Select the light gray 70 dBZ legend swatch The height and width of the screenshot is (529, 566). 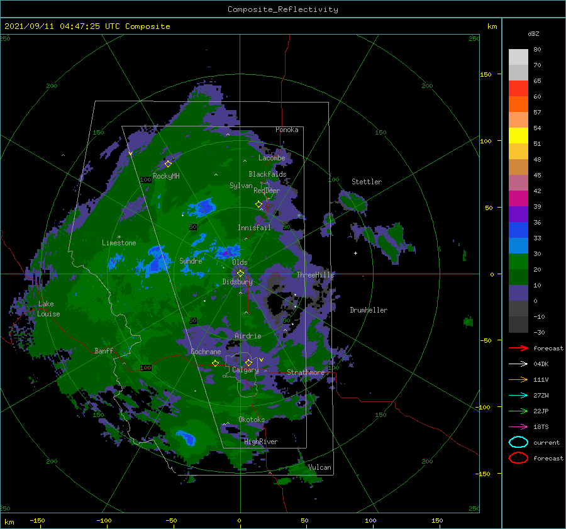(518, 57)
